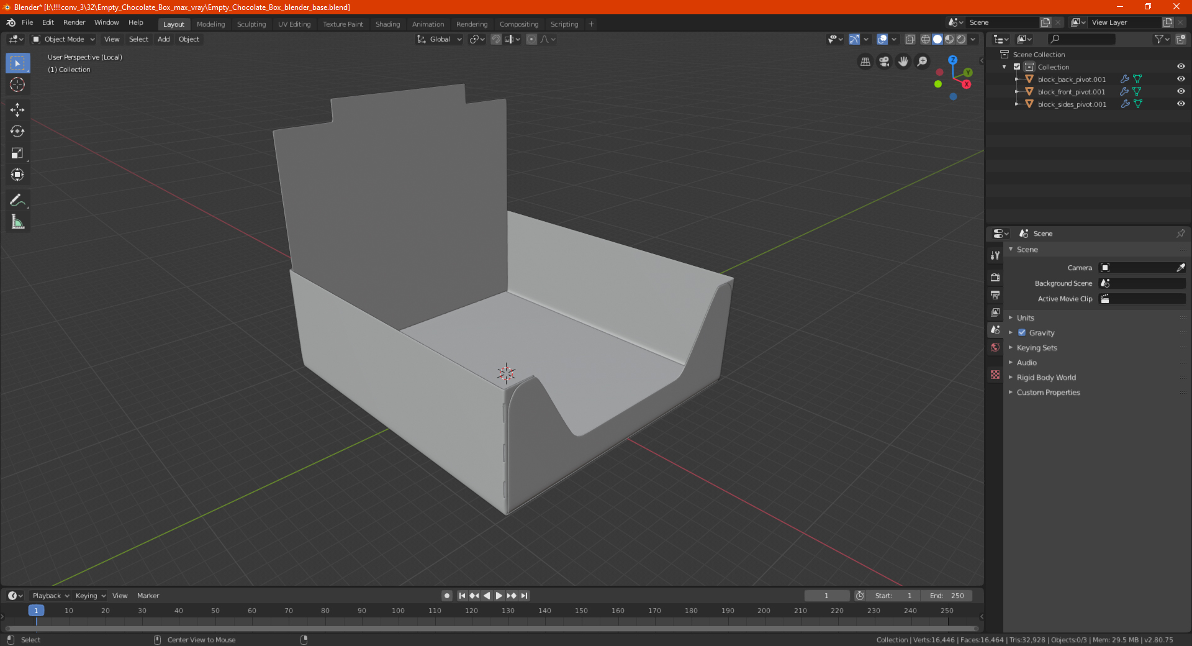Open Texture properties tab

pyautogui.click(x=995, y=375)
